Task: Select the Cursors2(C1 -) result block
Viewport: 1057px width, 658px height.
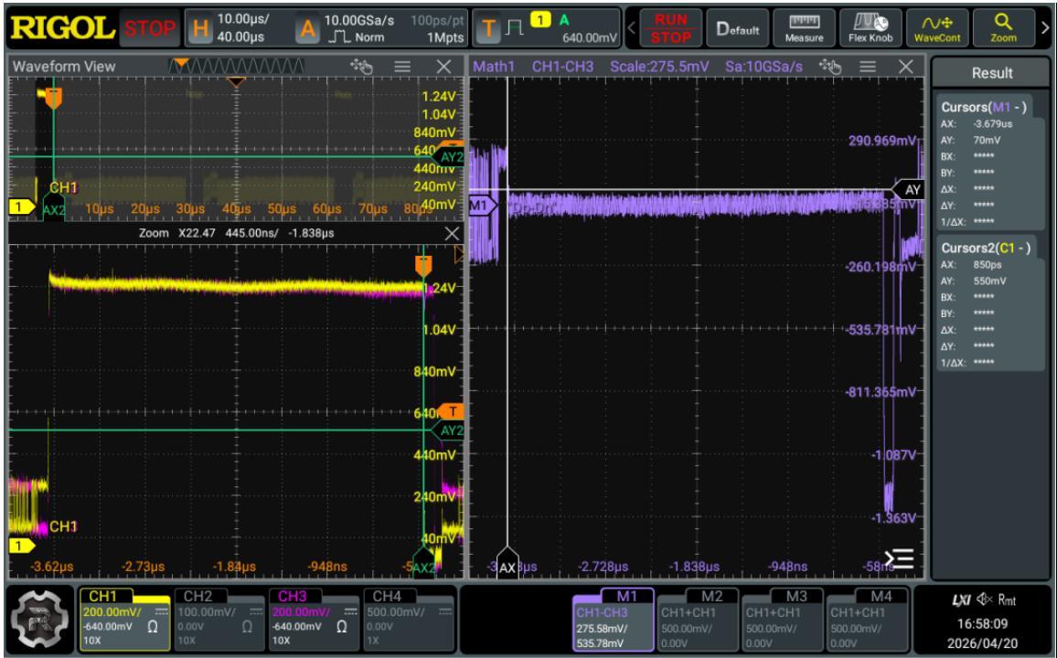Action: click(x=991, y=302)
